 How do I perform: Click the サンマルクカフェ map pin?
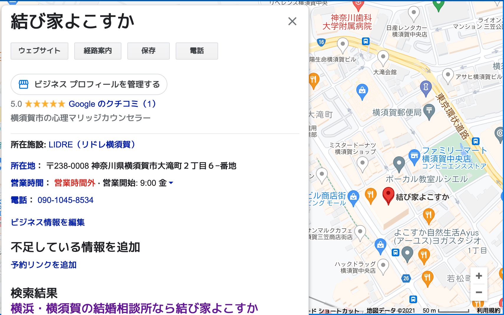(360, 232)
